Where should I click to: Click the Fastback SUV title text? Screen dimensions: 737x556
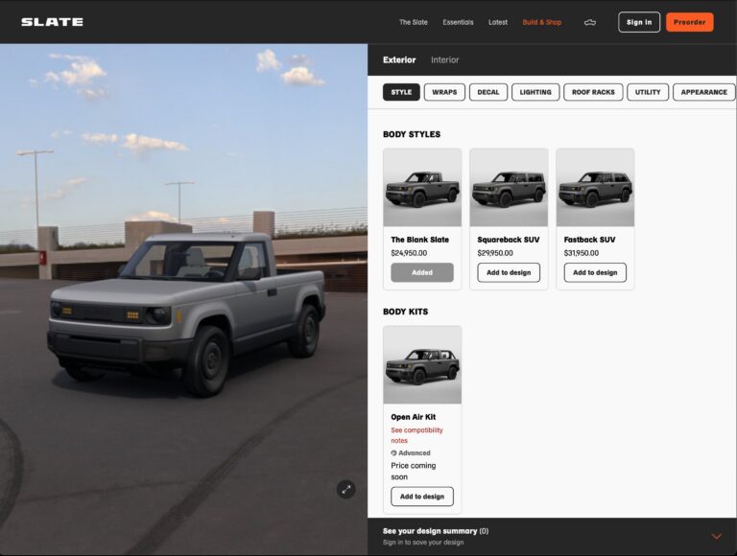coord(589,240)
